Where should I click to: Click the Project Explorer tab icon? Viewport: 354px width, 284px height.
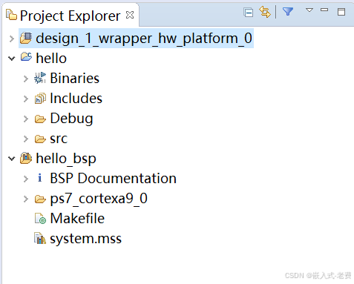tap(11, 15)
